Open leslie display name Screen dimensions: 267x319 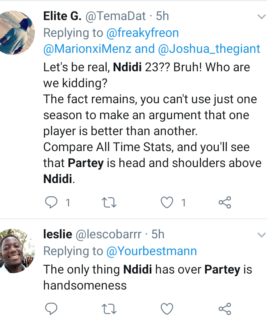[x=58, y=234]
